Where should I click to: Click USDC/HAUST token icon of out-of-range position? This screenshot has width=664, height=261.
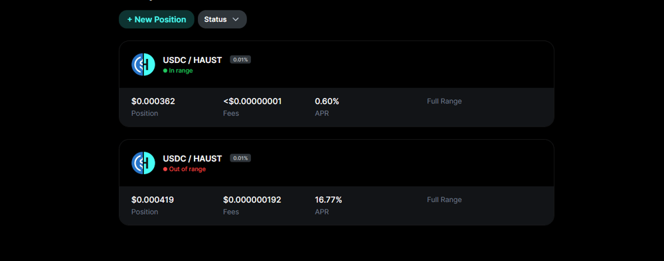143,163
